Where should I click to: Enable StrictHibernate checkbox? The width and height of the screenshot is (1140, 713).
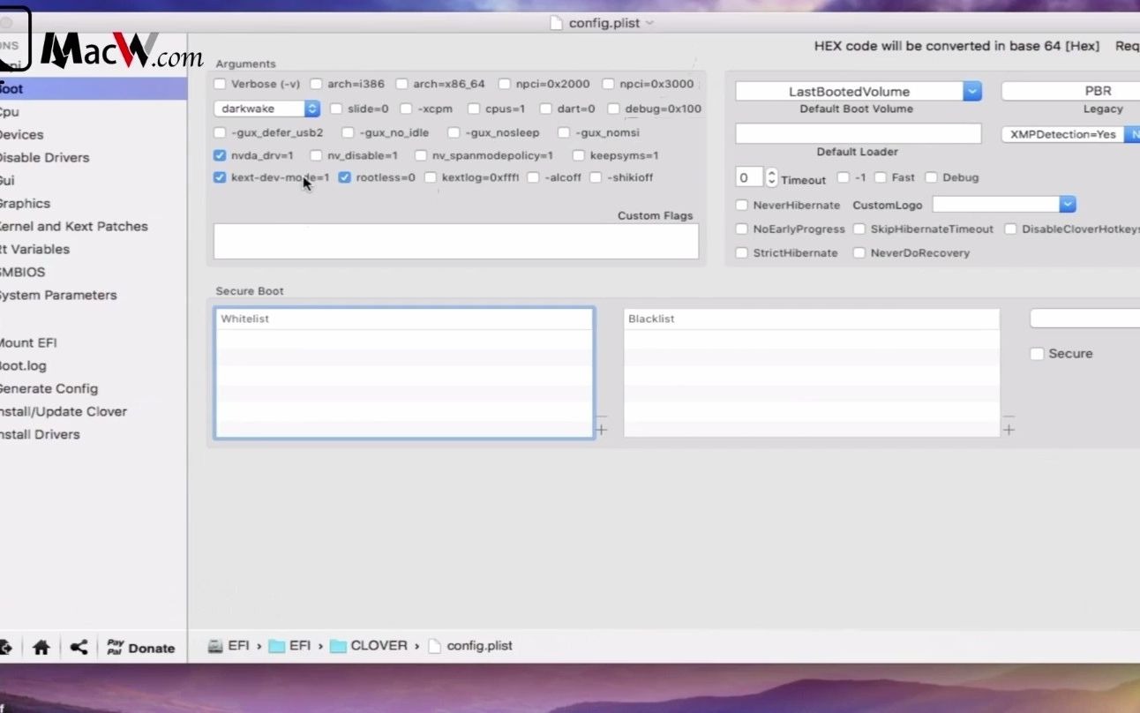pyautogui.click(x=741, y=252)
